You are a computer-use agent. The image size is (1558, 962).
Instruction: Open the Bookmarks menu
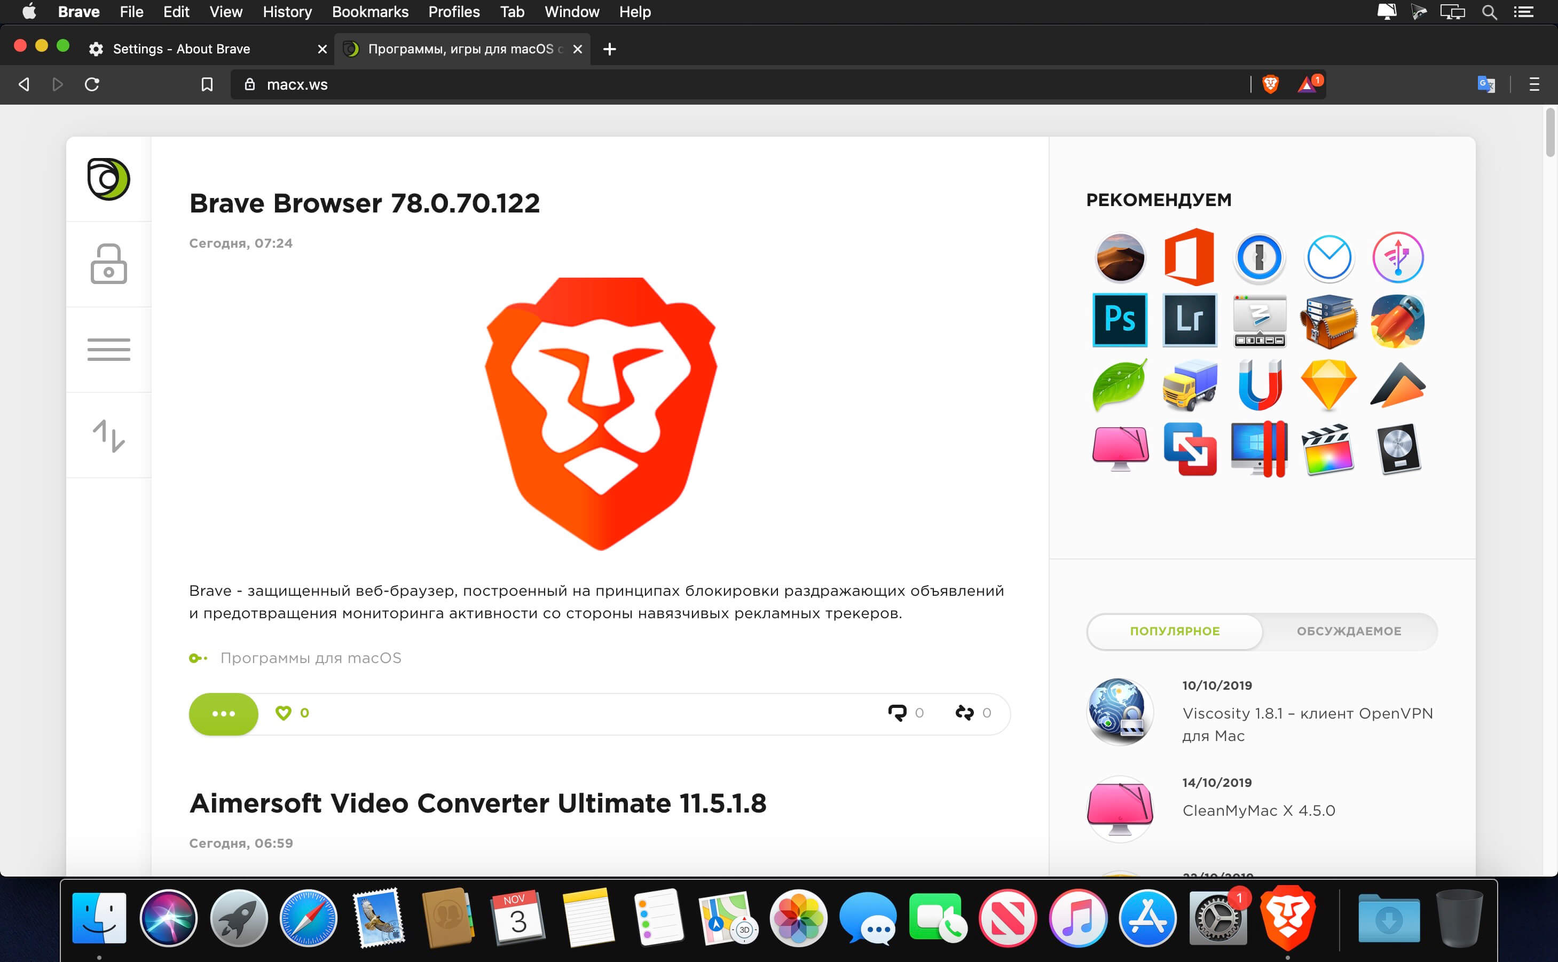(370, 12)
